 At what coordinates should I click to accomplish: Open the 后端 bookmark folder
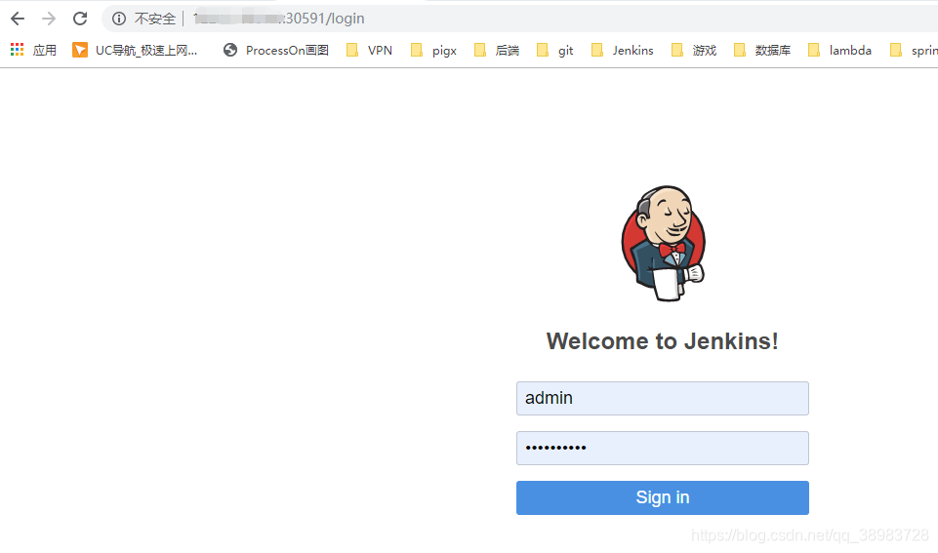(497, 50)
